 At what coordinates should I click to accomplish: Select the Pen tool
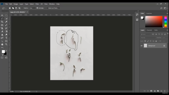(2, 38)
